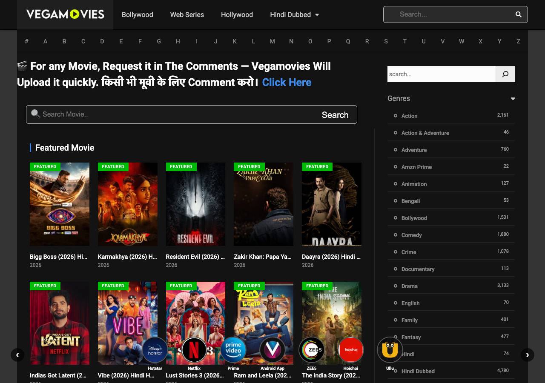Image resolution: width=545 pixels, height=383 pixels.
Task: Filter titles by letter M
Action: tap(272, 41)
